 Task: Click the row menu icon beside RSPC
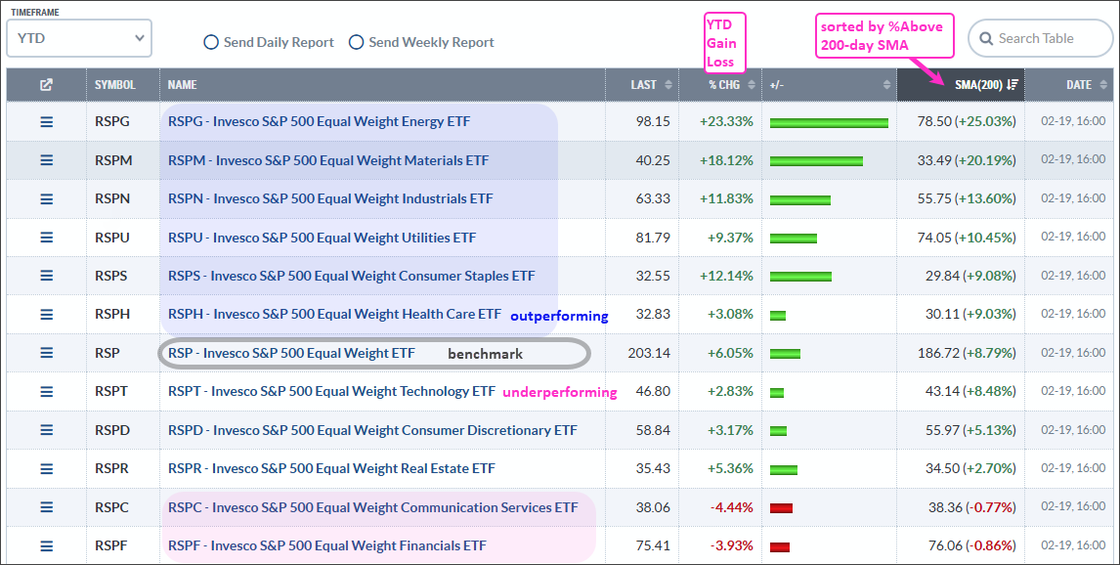45,507
